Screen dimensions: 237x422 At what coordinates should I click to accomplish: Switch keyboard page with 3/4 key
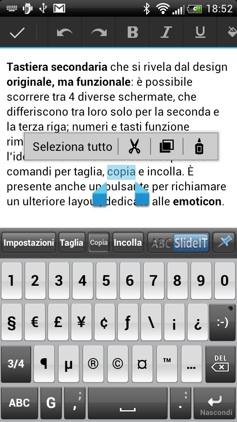(x=16, y=364)
